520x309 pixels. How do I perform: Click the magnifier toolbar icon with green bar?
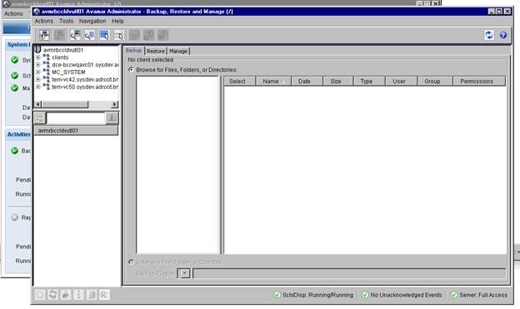pyautogui.click(x=75, y=35)
